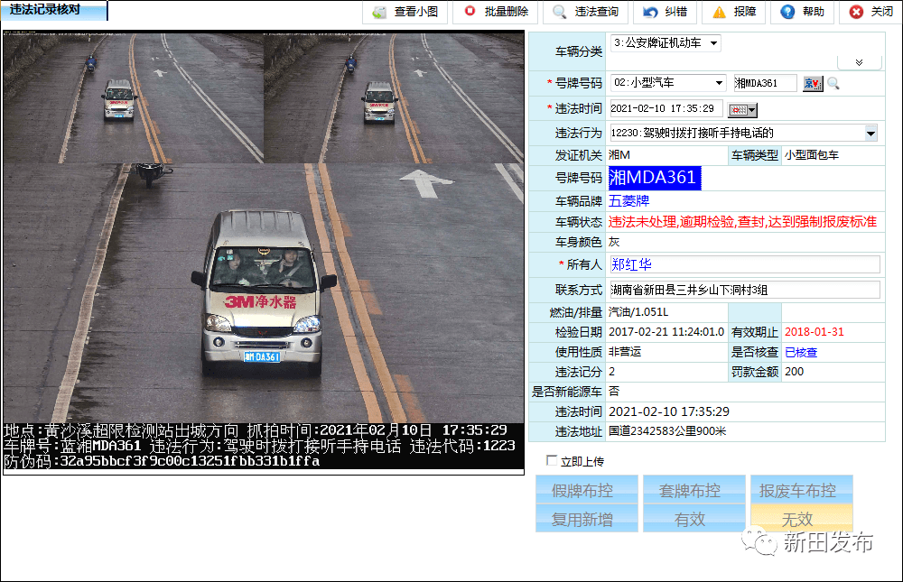The height and width of the screenshot is (582, 903).
Task: Expand the 违法行为 violation dropdown
Action: [x=870, y=134]
